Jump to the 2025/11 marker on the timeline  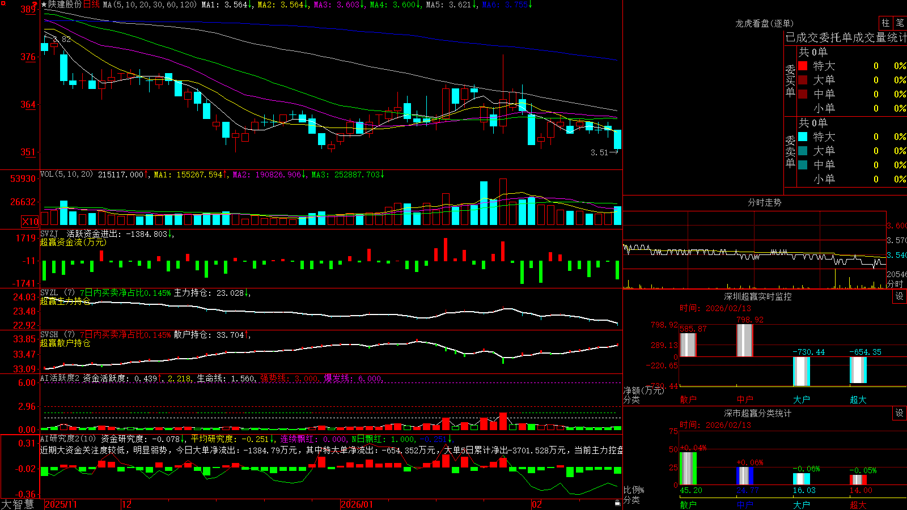tap(61, 504)
